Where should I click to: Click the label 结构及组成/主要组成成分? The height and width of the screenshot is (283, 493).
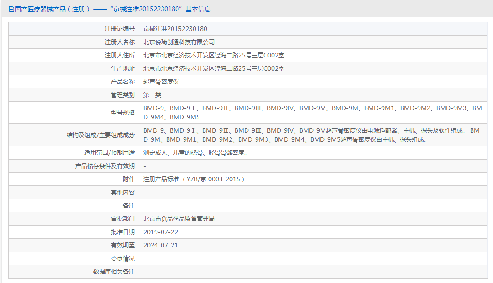click(100, 135)
